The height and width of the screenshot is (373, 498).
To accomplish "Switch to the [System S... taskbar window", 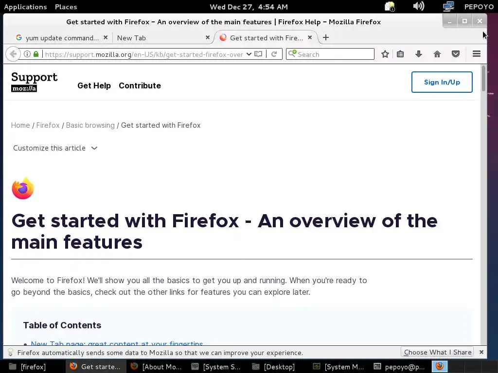I will point(217,367).
